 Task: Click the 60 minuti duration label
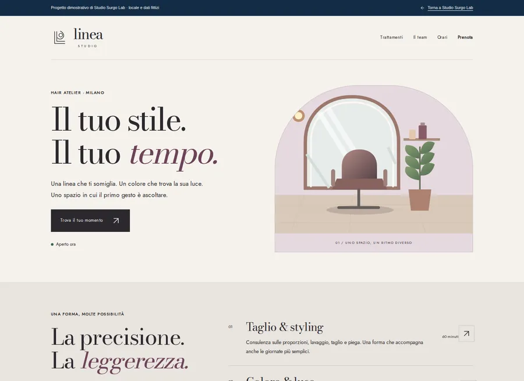coord(450,337)
